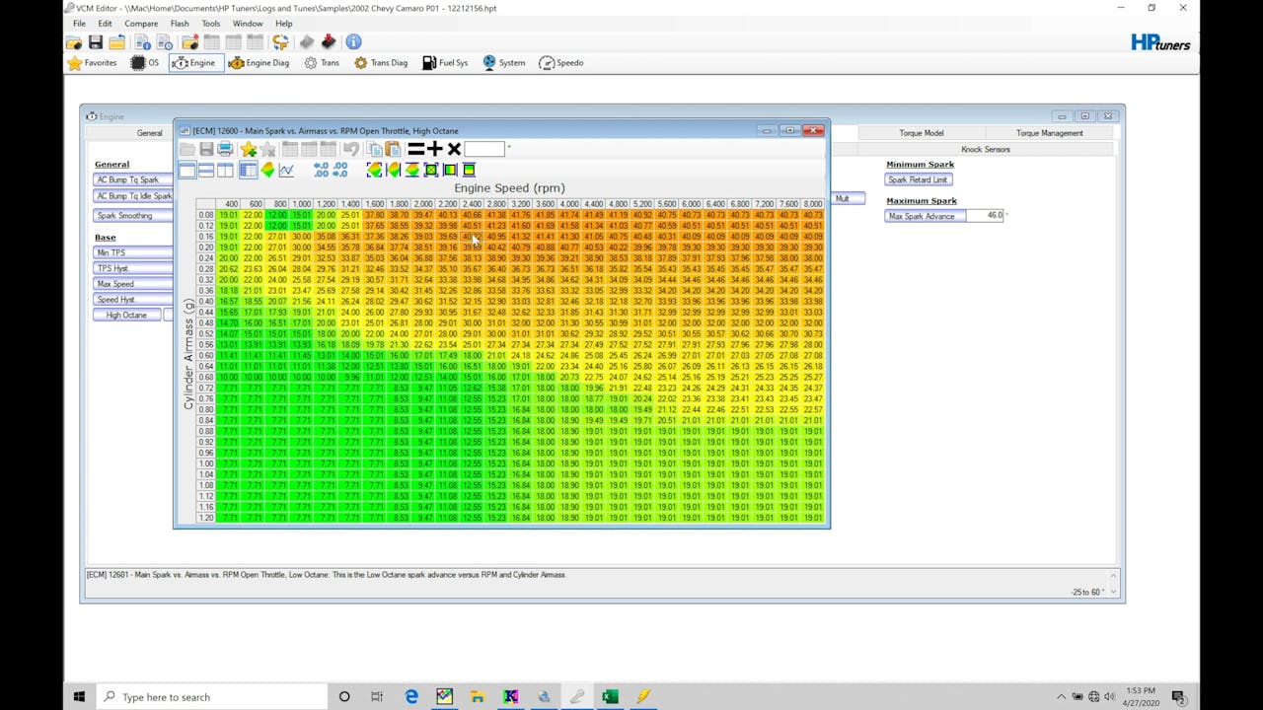Toggle the side-by-side split view mode
The image size is (1263, 710).
click(x=226, y=170)
